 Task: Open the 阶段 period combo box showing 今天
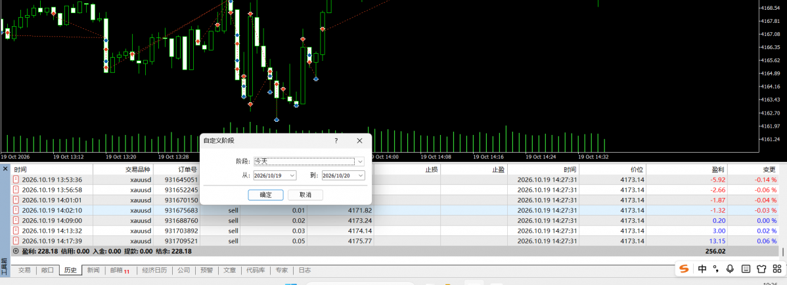(x=309, y=161)
